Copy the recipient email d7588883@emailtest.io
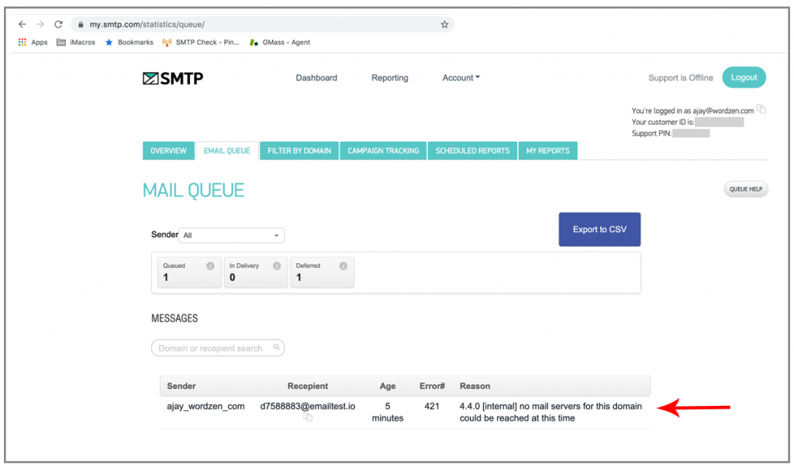This screenshot has height=471, width=794. 307,417
